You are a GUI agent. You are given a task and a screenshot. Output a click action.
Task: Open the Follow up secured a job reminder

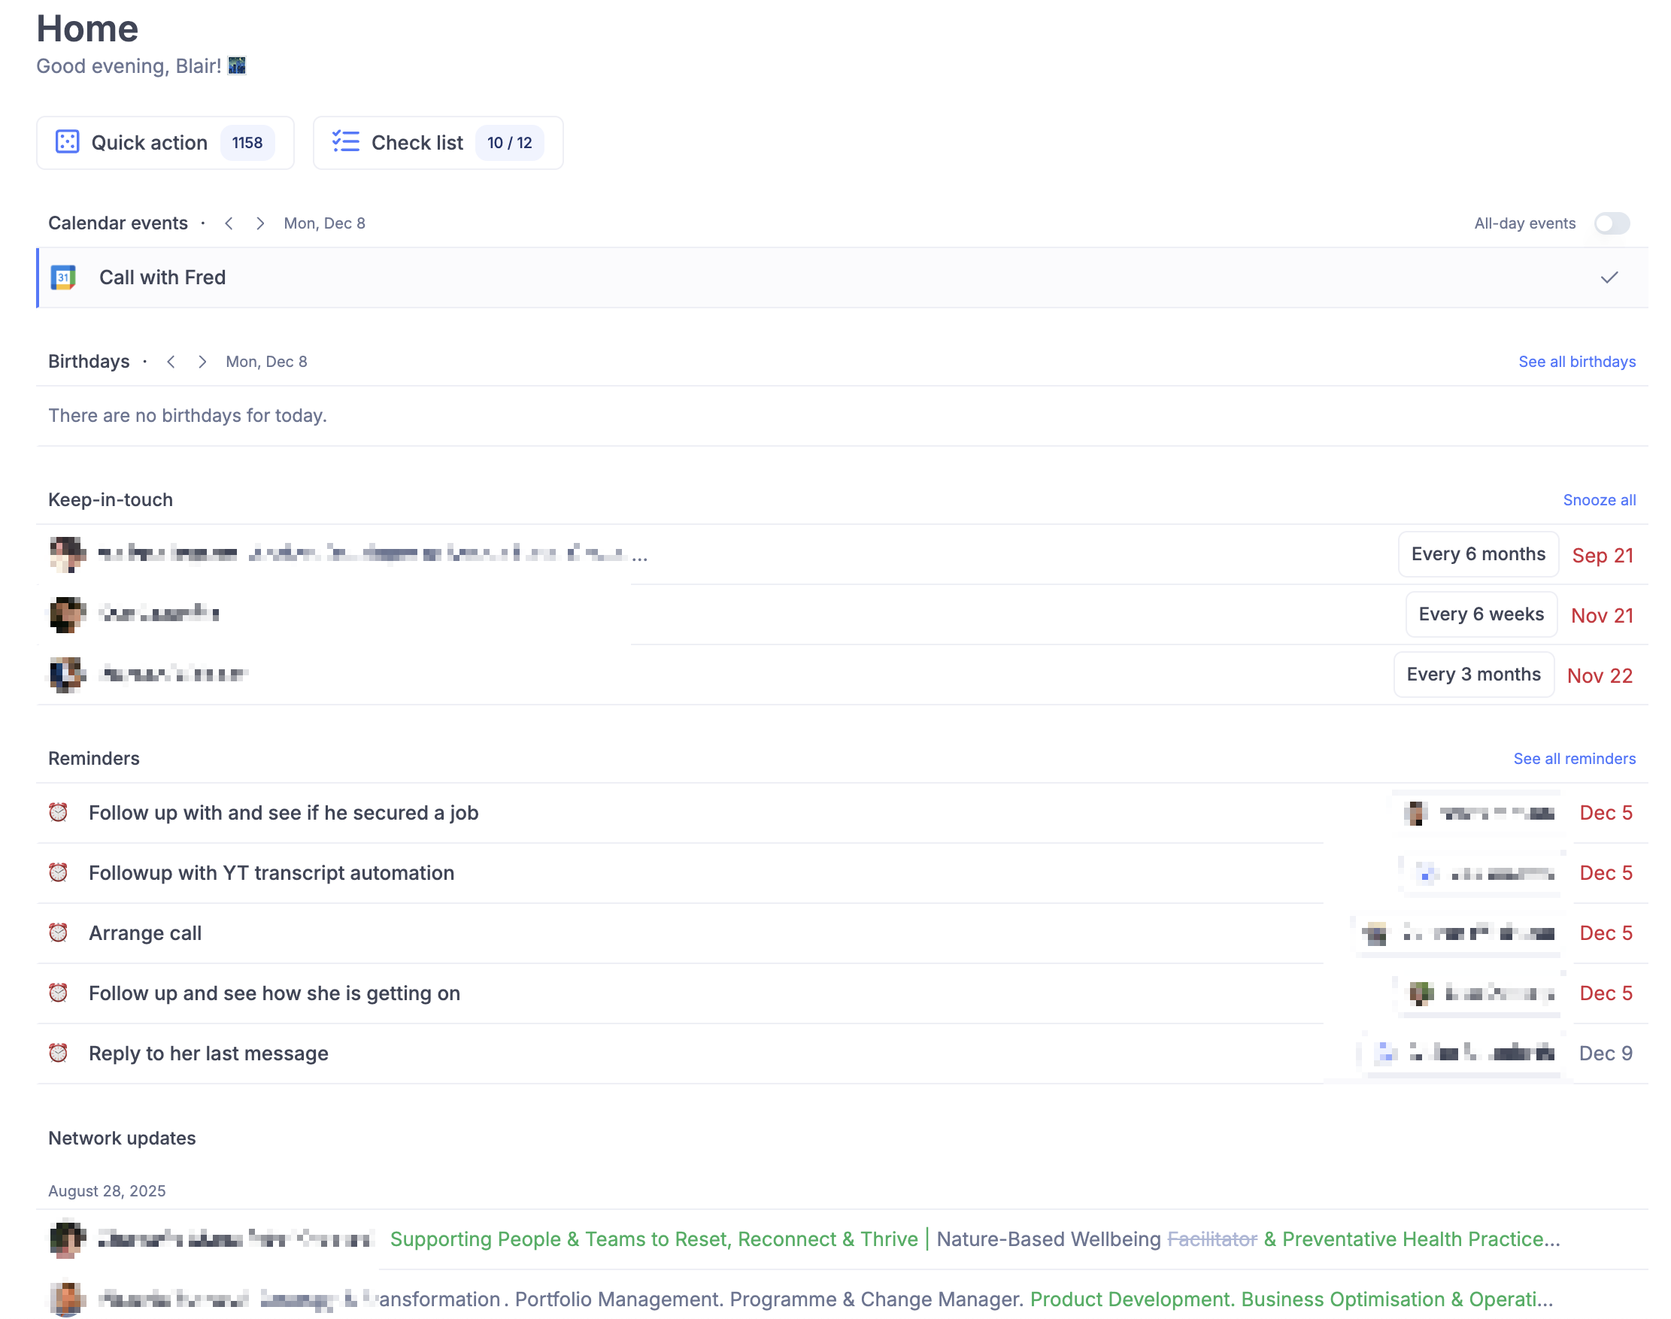pos(284,812)
